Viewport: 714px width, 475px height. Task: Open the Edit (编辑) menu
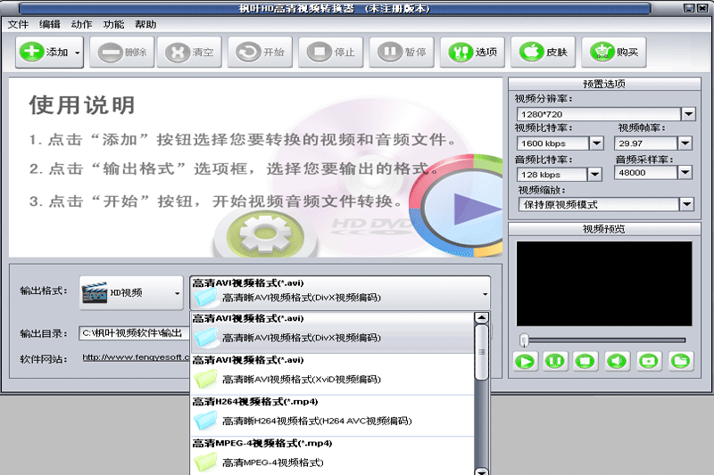[50, 25]
